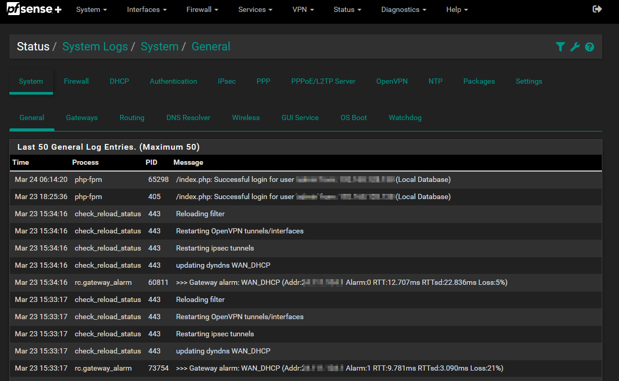
Task: Expand the Services menu
Action: click(255, 9)
